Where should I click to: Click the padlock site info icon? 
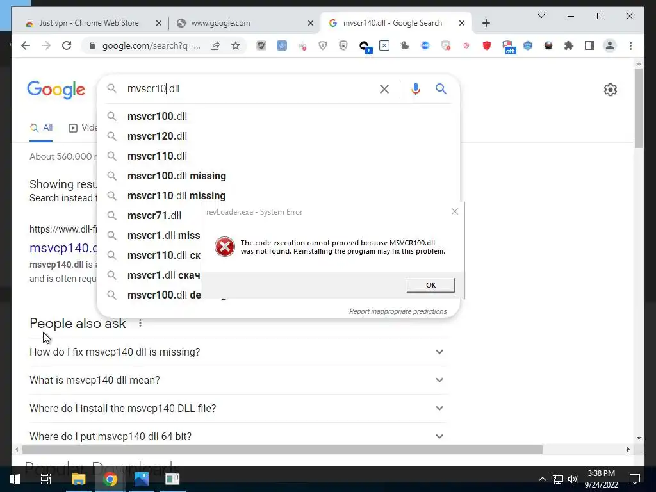coord(92,45)
